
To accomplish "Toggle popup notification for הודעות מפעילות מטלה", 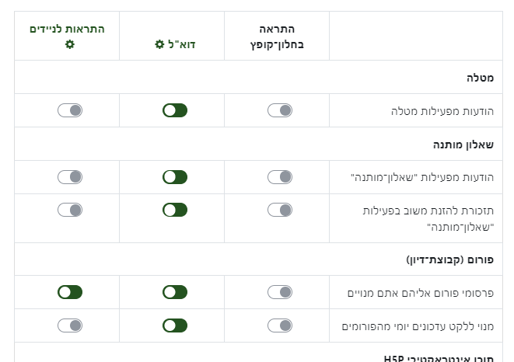I will coord(280,110).
